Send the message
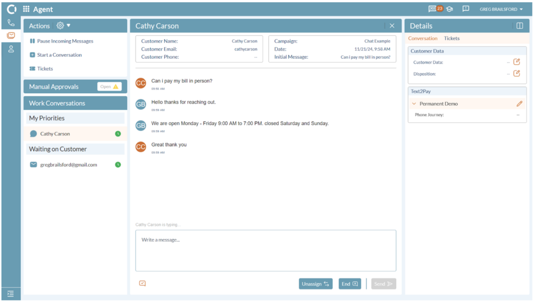This screenshot has height=302, width=534. coord(383,284)
